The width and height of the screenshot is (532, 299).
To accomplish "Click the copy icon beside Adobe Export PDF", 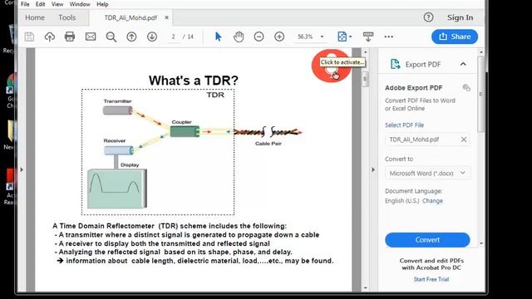I will point(466,88).
